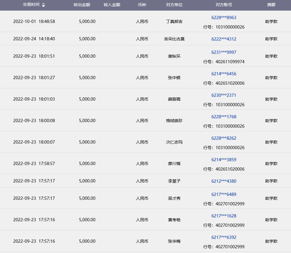Click account number 6231***9997

tap(224, 52)
